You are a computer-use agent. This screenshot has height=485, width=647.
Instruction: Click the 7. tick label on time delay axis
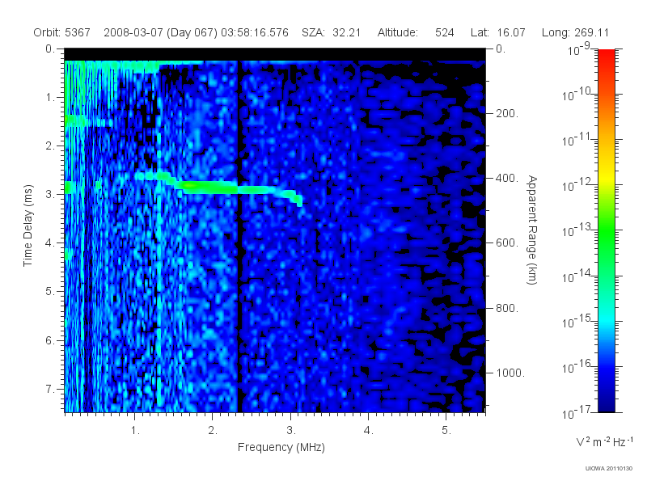click(x=50, y=389)
